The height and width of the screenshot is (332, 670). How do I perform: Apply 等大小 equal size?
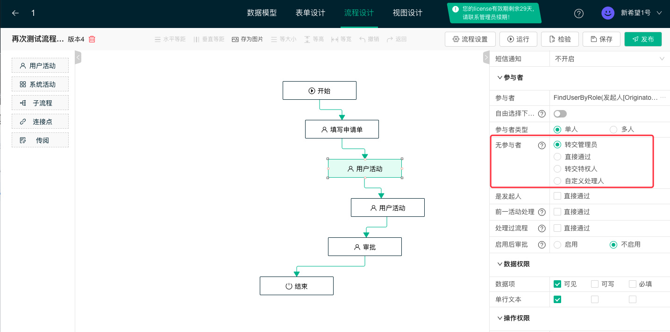point(284,39)
